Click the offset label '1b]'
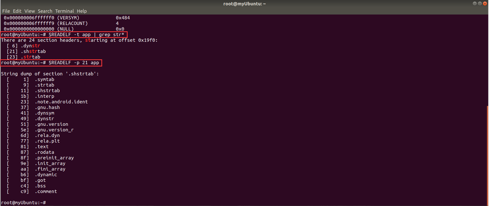 [x=25, y=96]
